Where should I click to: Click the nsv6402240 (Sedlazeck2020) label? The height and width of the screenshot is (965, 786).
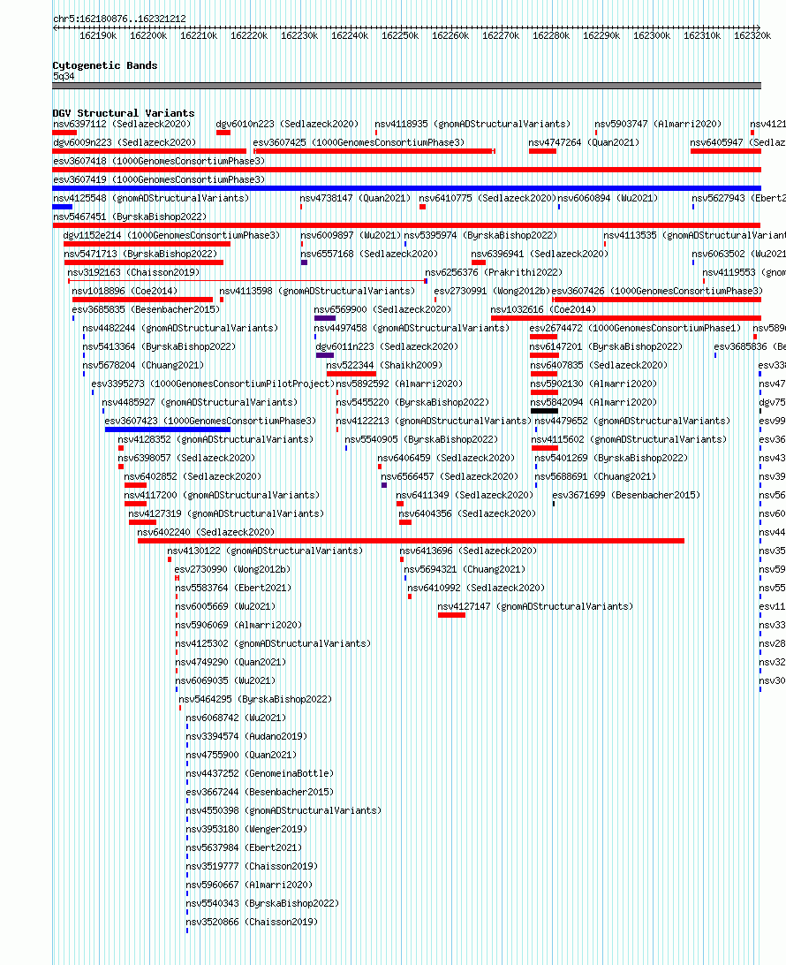206,532
